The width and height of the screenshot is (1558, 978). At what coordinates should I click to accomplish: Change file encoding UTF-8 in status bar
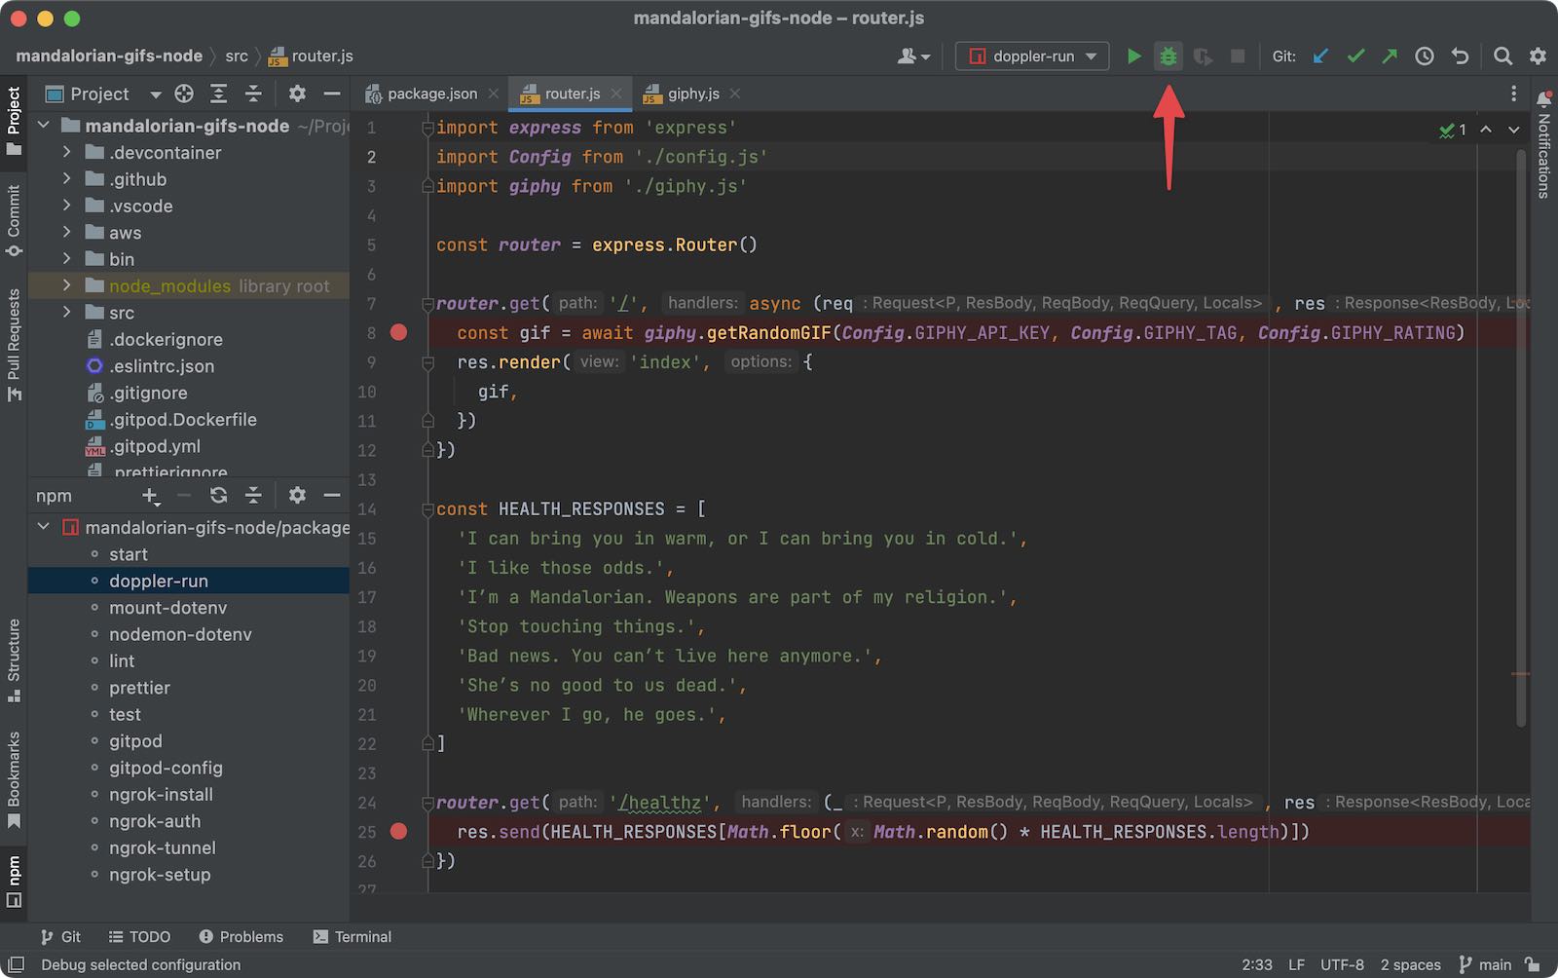click(x=1342, y=964)
